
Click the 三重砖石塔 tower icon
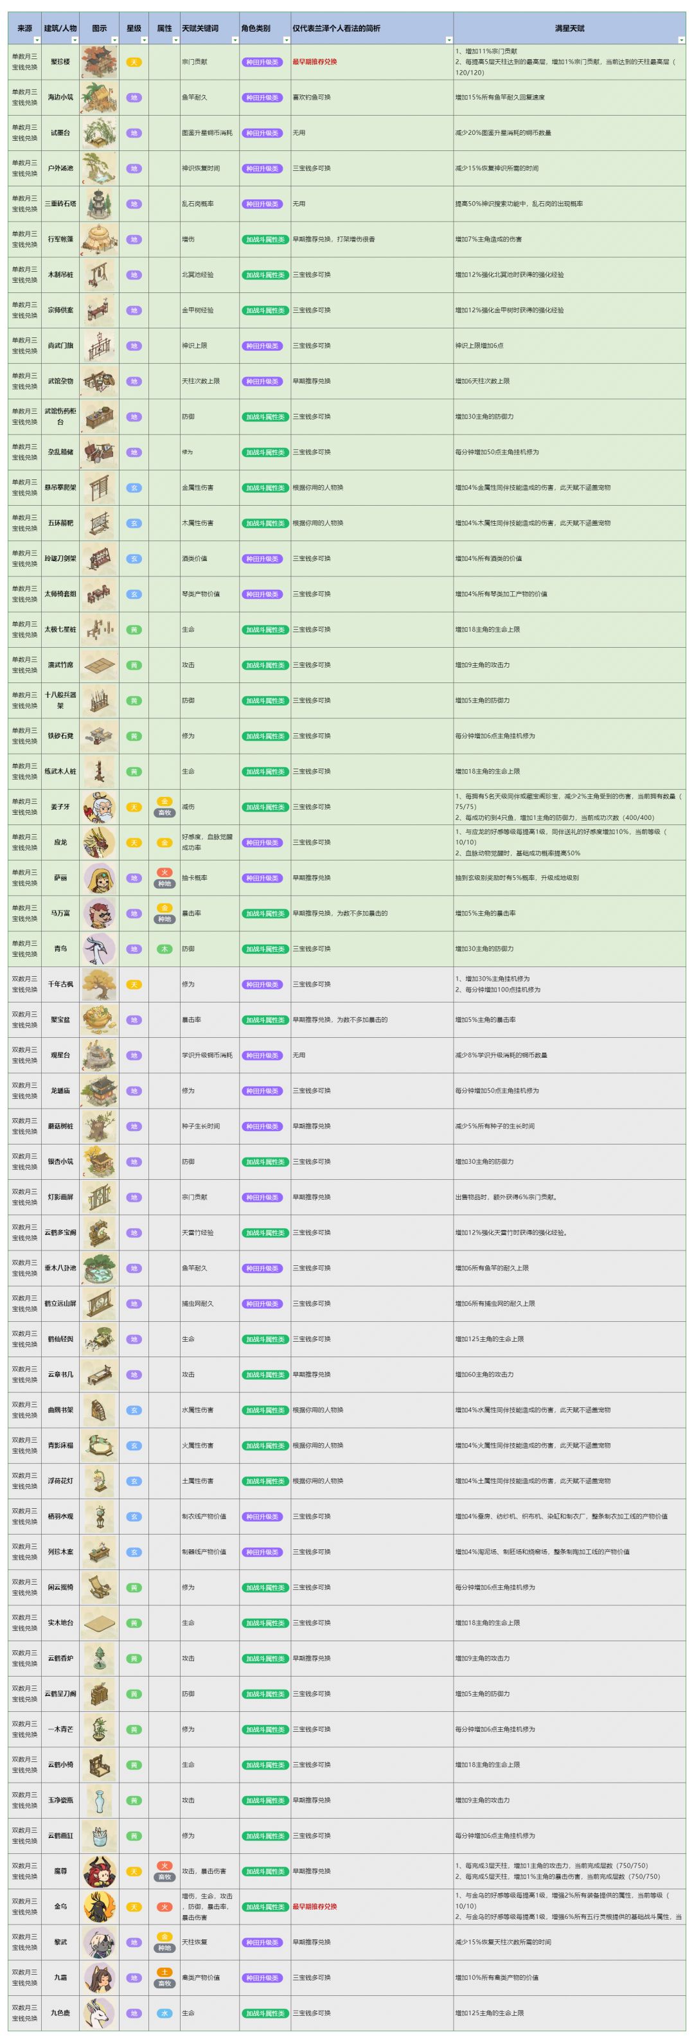[x=99, y=204]
